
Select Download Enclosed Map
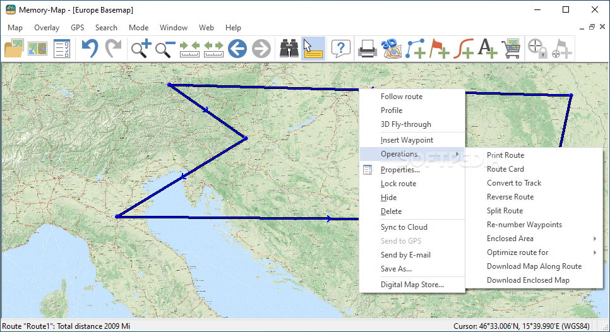pyautogui.click(x=528, y=280)
